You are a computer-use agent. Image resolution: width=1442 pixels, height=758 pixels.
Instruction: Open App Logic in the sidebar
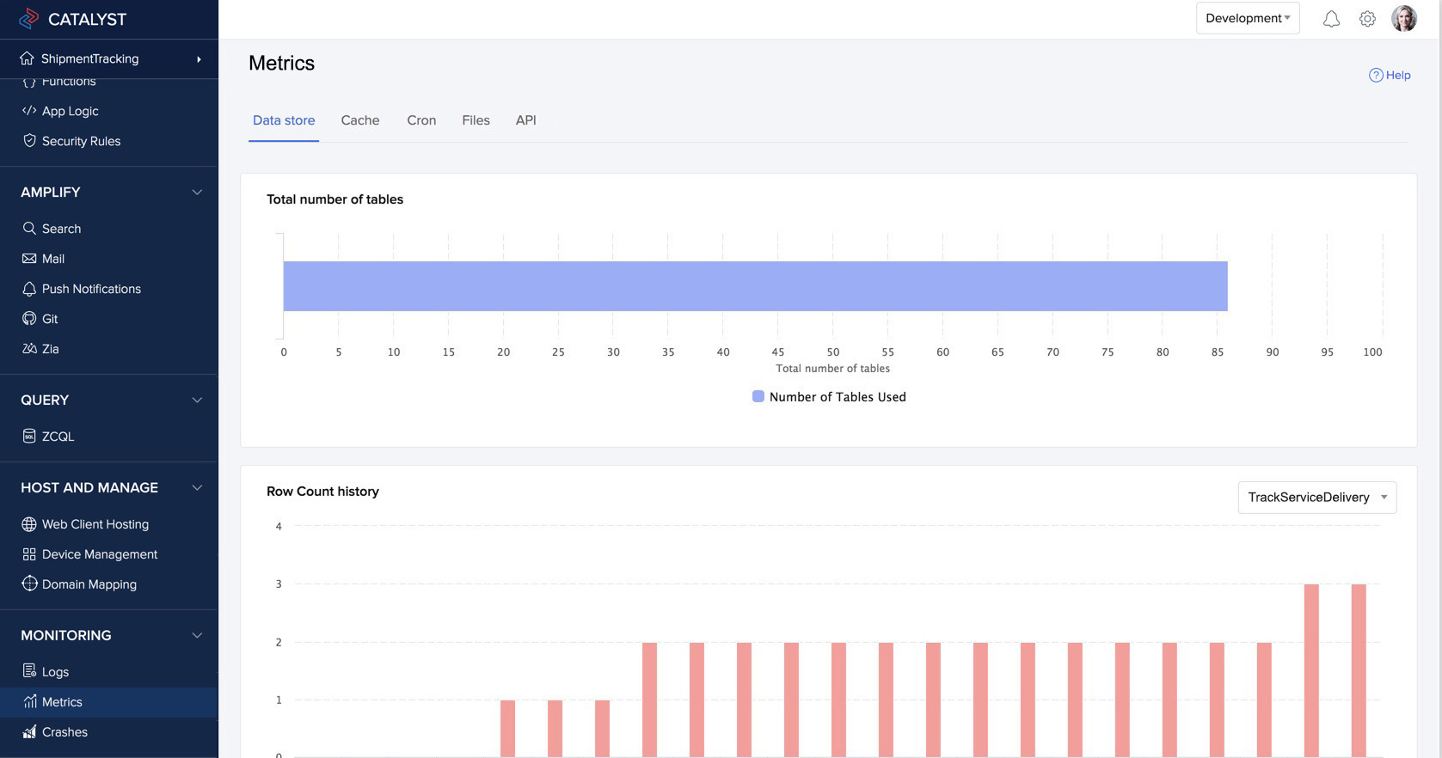[x=71, y=111]
